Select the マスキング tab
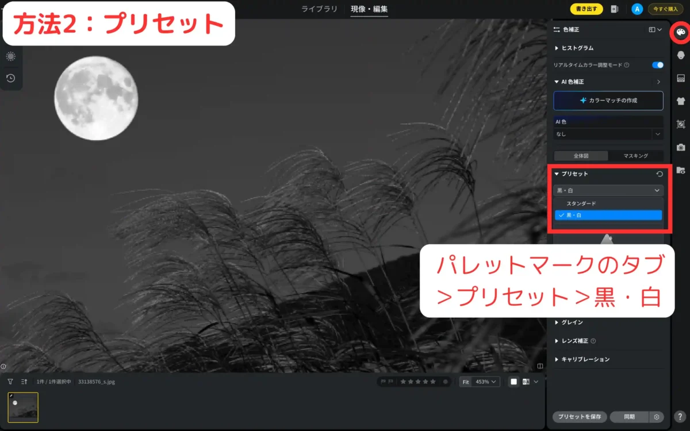Viewport: 690px width, 431px height. click(635, 156)
